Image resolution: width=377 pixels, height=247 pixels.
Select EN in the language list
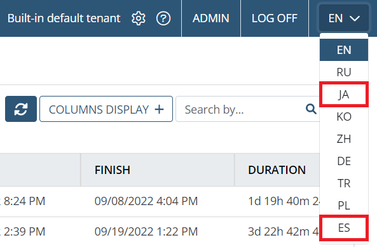point(344,50)
